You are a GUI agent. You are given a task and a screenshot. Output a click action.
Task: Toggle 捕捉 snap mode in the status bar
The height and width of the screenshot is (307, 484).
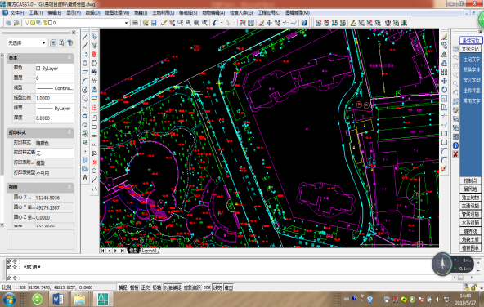coord(123,287)
